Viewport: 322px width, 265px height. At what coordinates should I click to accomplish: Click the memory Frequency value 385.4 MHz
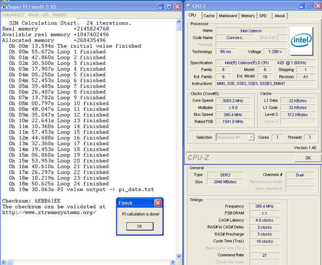click(x=264, y=206)
